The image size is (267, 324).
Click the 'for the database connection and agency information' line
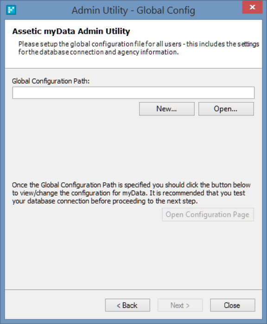[98, 52]
